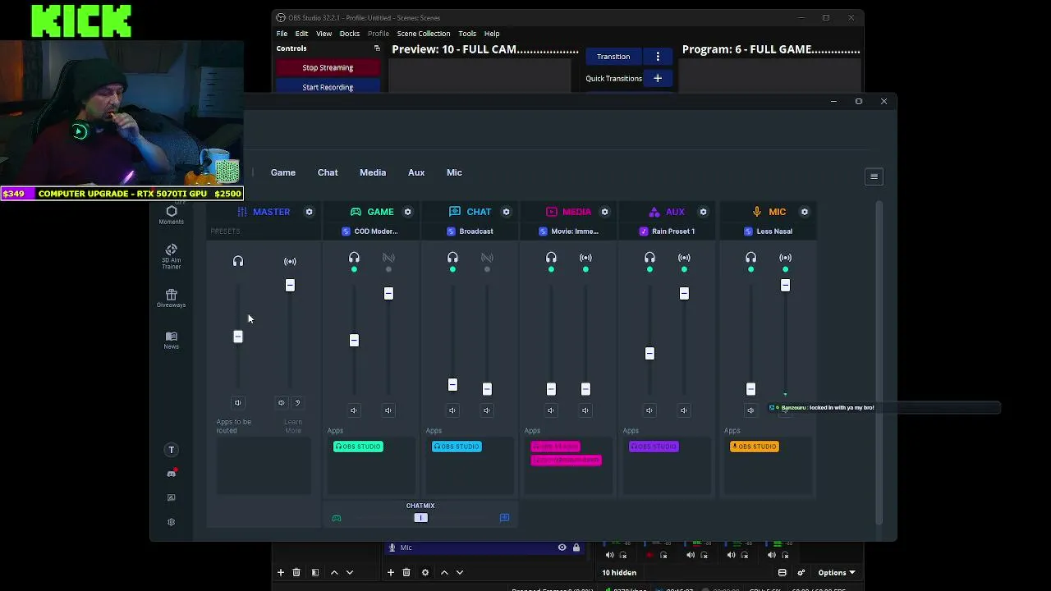Image resolution: width=1051 pixels, height=591 pixels.
Task: Open the Master channel settings gear
Action: pyautogui.click(x=309, y=212)
